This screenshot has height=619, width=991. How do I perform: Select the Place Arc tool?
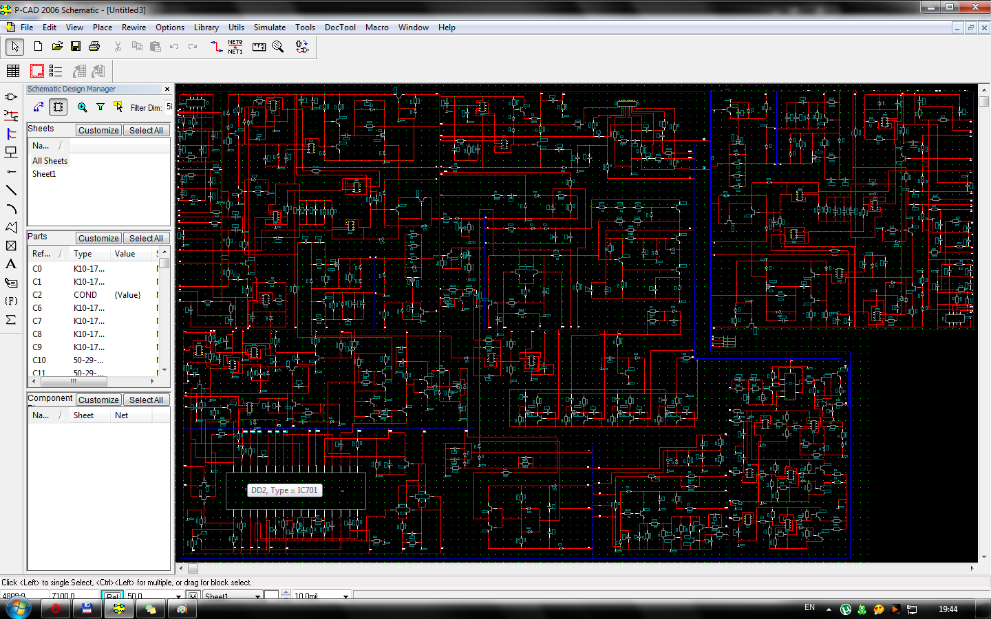[11, 208]
